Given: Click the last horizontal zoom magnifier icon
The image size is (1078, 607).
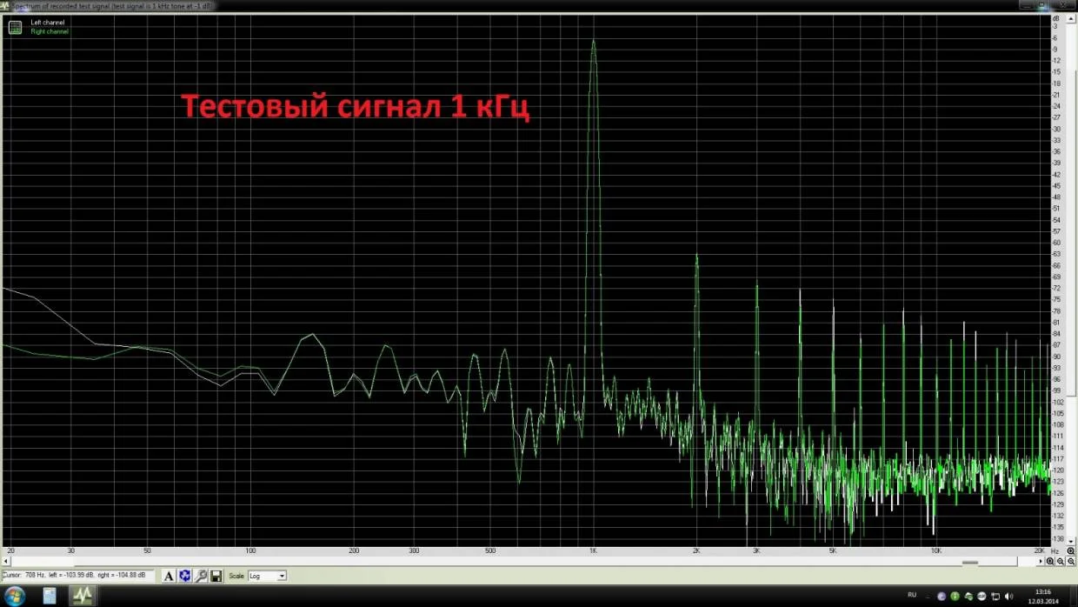Looking at the screenshot, I should (x=1071, y=561).
